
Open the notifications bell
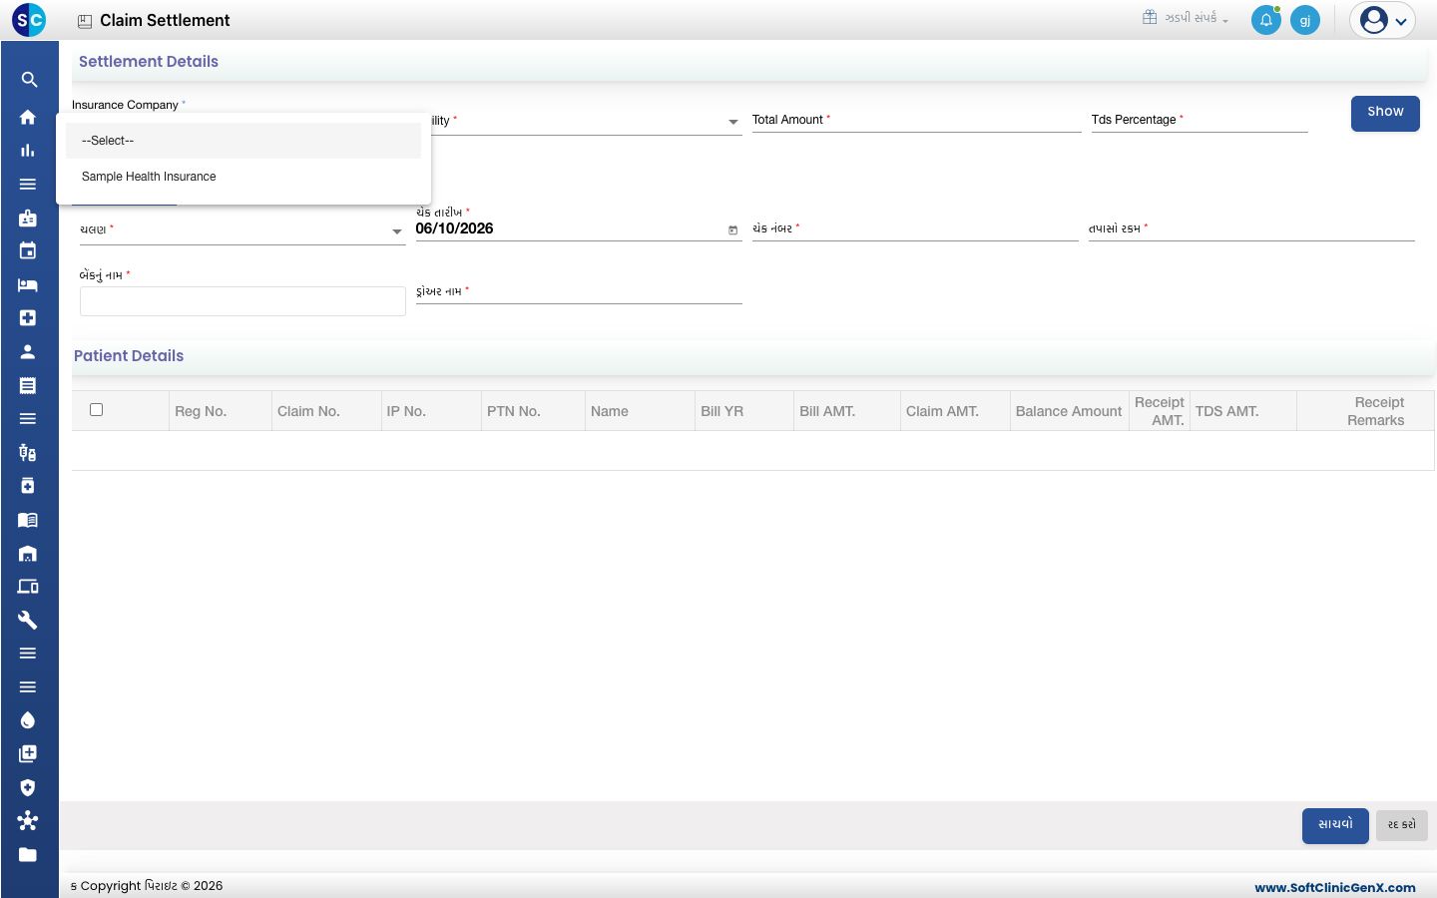1265,20
